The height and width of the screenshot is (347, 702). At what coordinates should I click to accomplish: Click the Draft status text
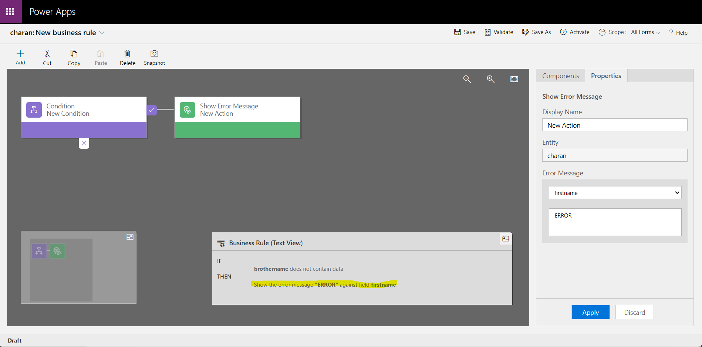pos(15,341)
